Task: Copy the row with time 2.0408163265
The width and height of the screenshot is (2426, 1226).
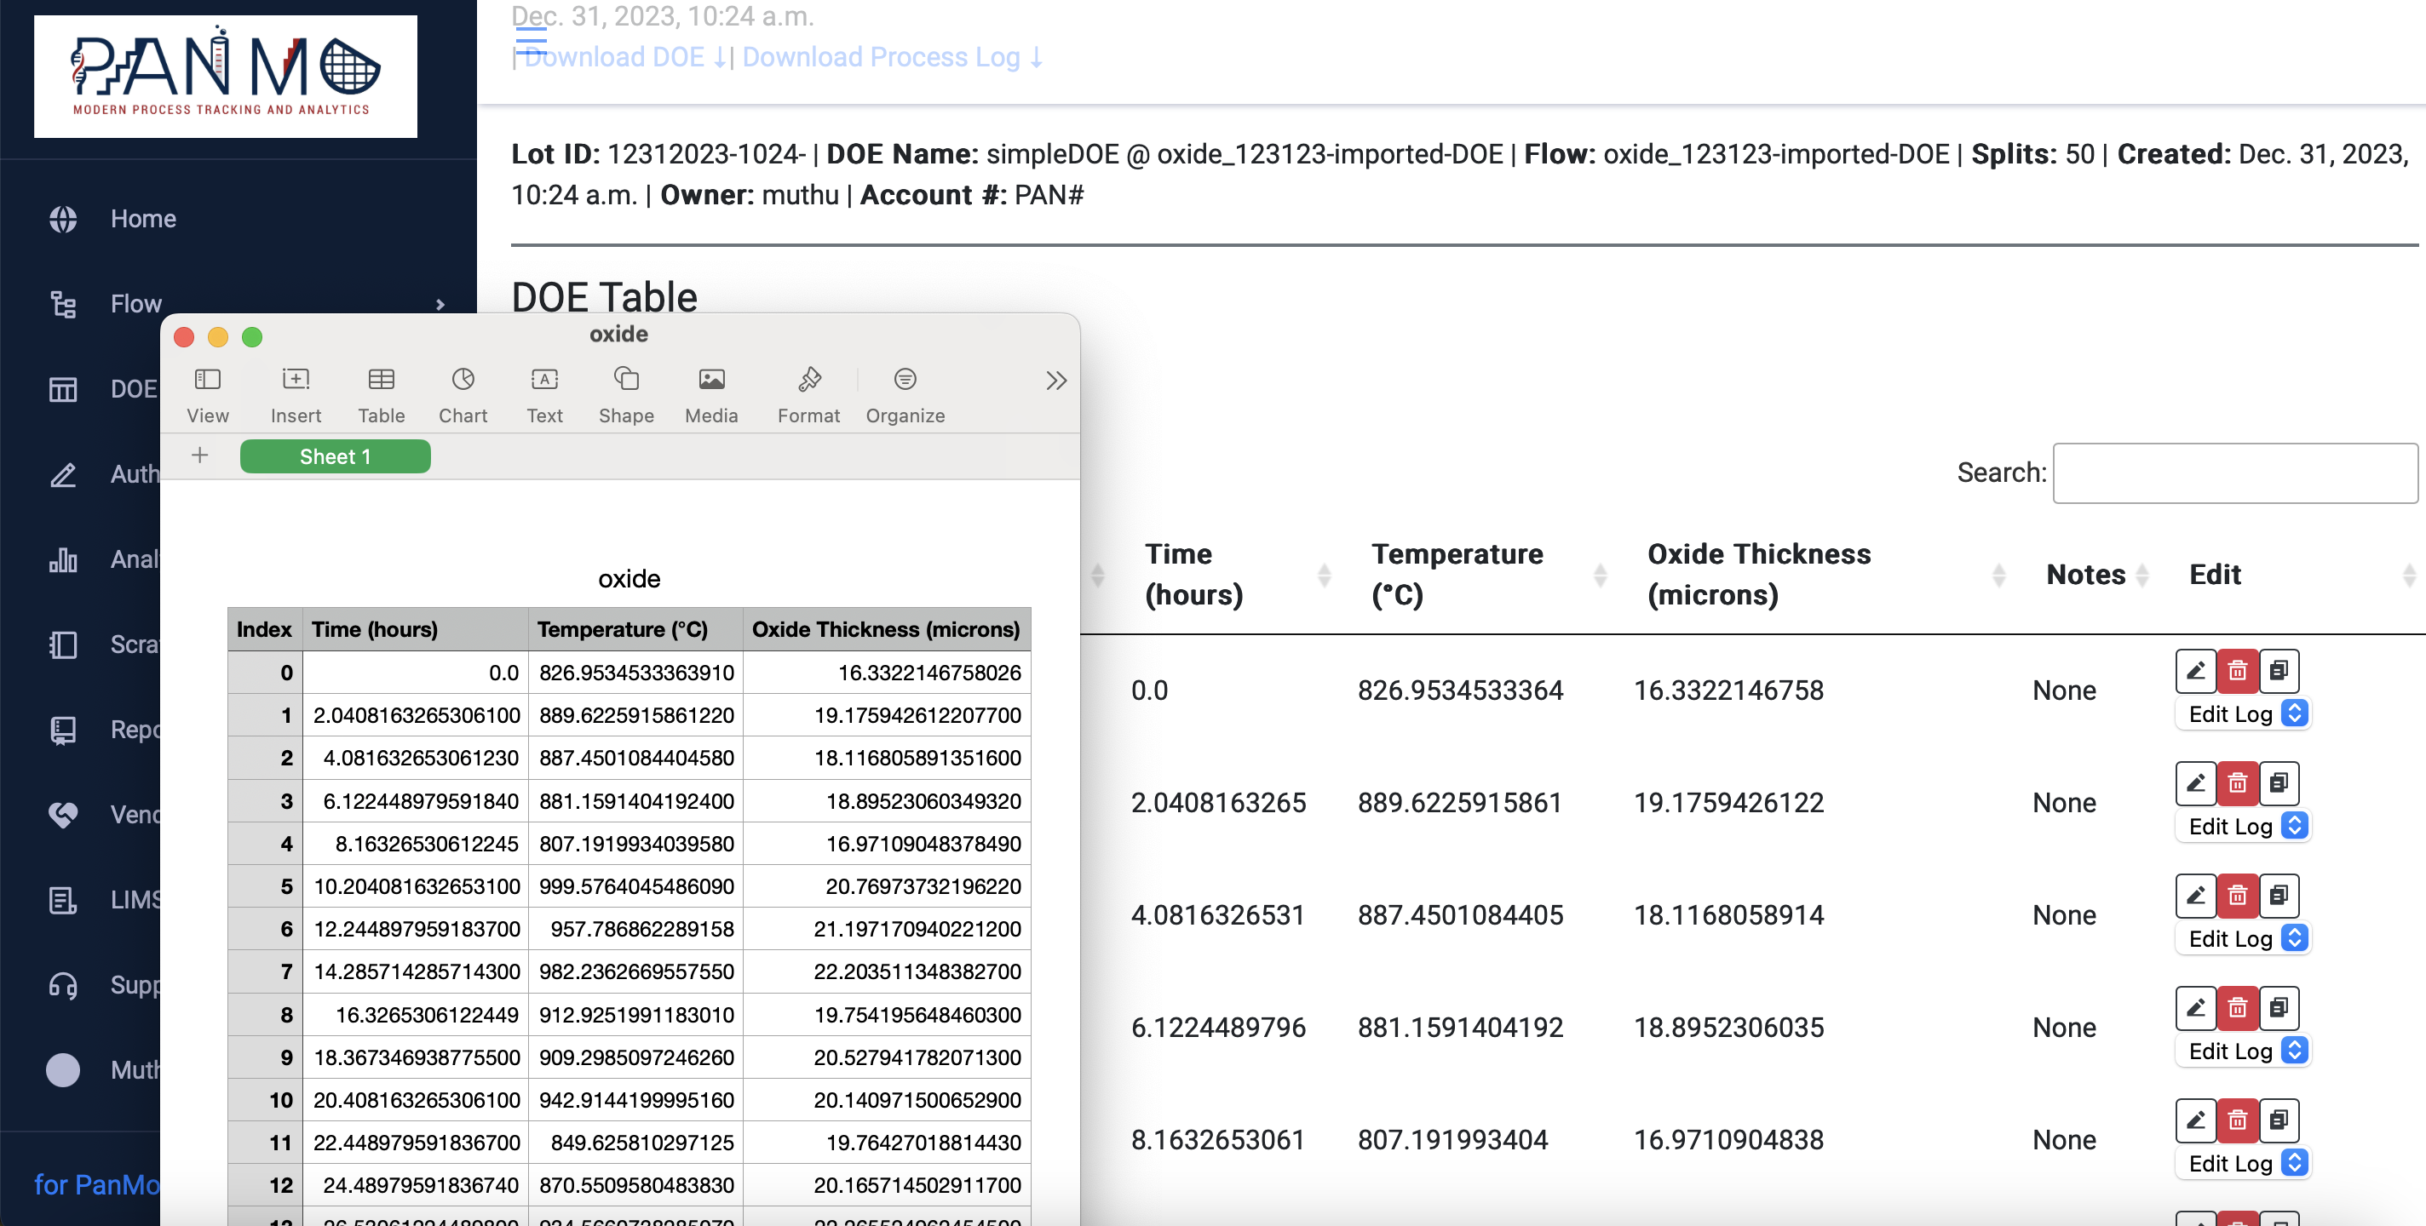Action: click(x=2279, y=782)
